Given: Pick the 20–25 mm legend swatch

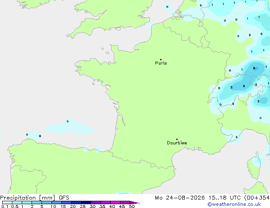Looking at the screenshot, I should pos(76,202).
